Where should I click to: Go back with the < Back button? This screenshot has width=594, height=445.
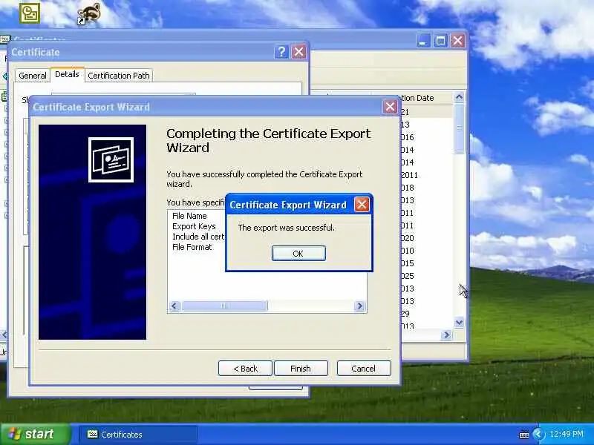tap(245, 368)
